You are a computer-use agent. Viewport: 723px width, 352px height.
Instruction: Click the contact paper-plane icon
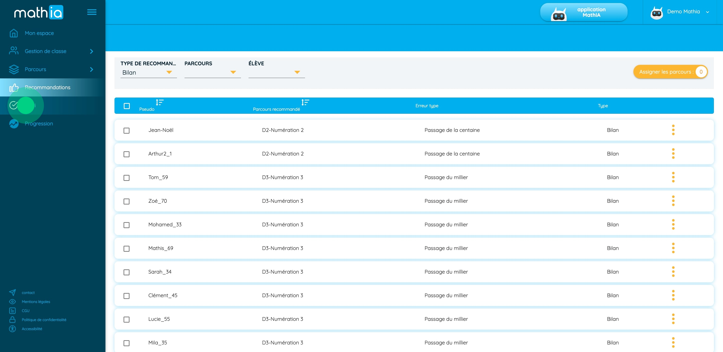pos(12,292)
